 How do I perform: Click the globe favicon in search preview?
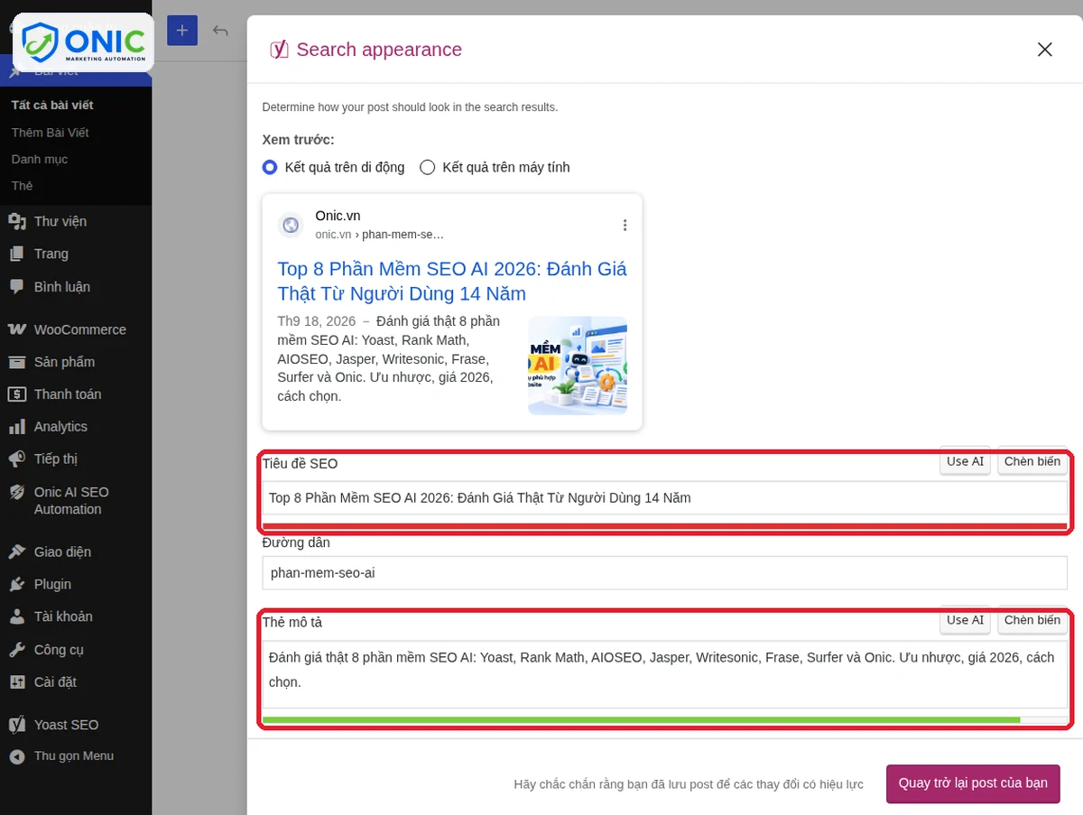click(291, 225)
